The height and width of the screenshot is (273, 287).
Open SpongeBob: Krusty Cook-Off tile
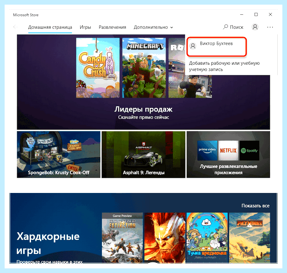point(59,155)
